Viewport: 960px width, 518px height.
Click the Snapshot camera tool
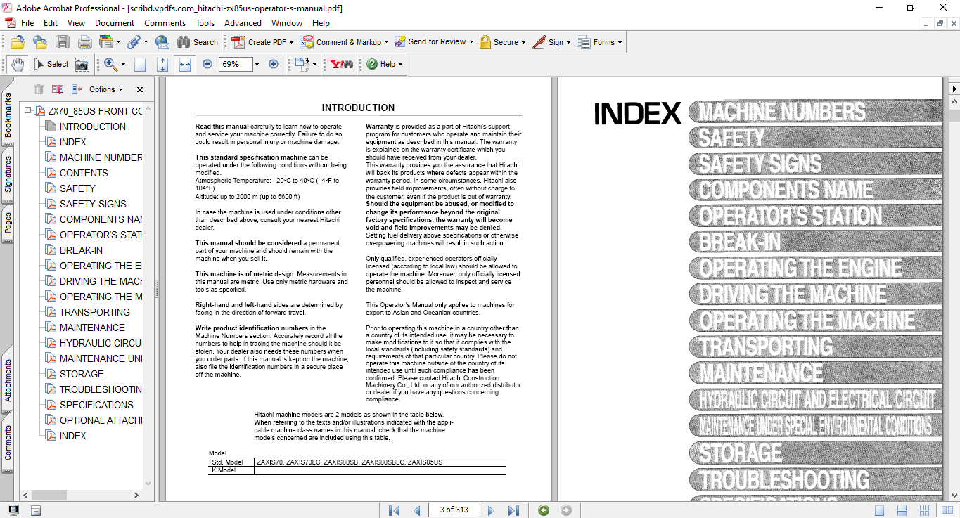82,64
